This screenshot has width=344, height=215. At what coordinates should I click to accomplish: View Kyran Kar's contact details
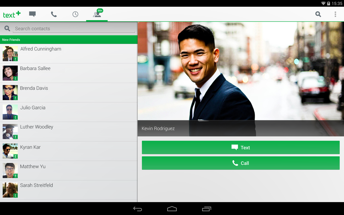pos(69,151)
